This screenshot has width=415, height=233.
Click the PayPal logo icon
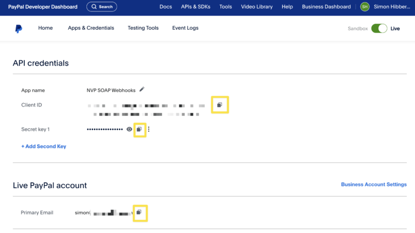pos(19,29)
